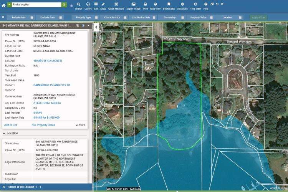Switch Map View options
288x192 pixels.
(x=156, y=6)
